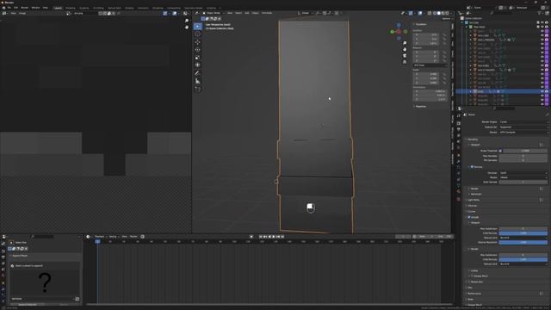This screenshot has width=551, height=310.
Task: Click Viewport Simplify Child Particles blue slider
Action: coord(523,233)
